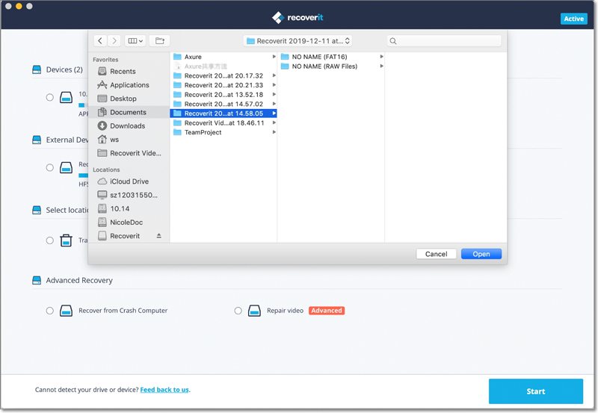Go back in the file dialog
Viewport: 598px width, 413px height.
[x=100, y=41]
